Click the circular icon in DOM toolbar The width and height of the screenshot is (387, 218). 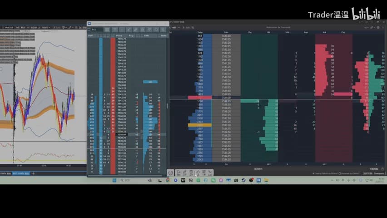tap(156, 30)
